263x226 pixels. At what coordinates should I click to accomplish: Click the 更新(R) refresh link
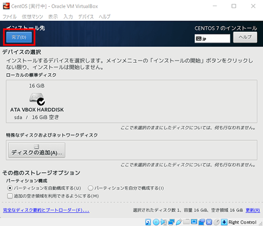tap(252, 210)
